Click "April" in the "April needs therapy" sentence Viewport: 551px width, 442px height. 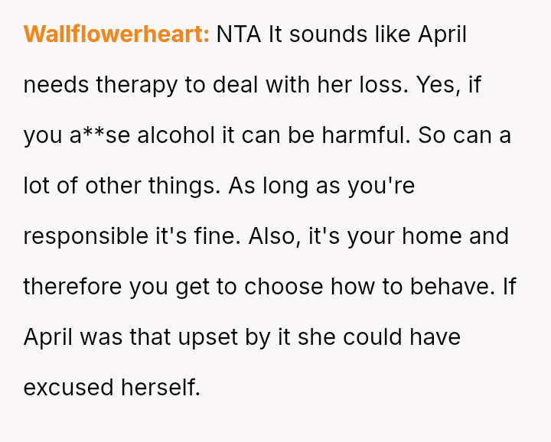(442, 34)
